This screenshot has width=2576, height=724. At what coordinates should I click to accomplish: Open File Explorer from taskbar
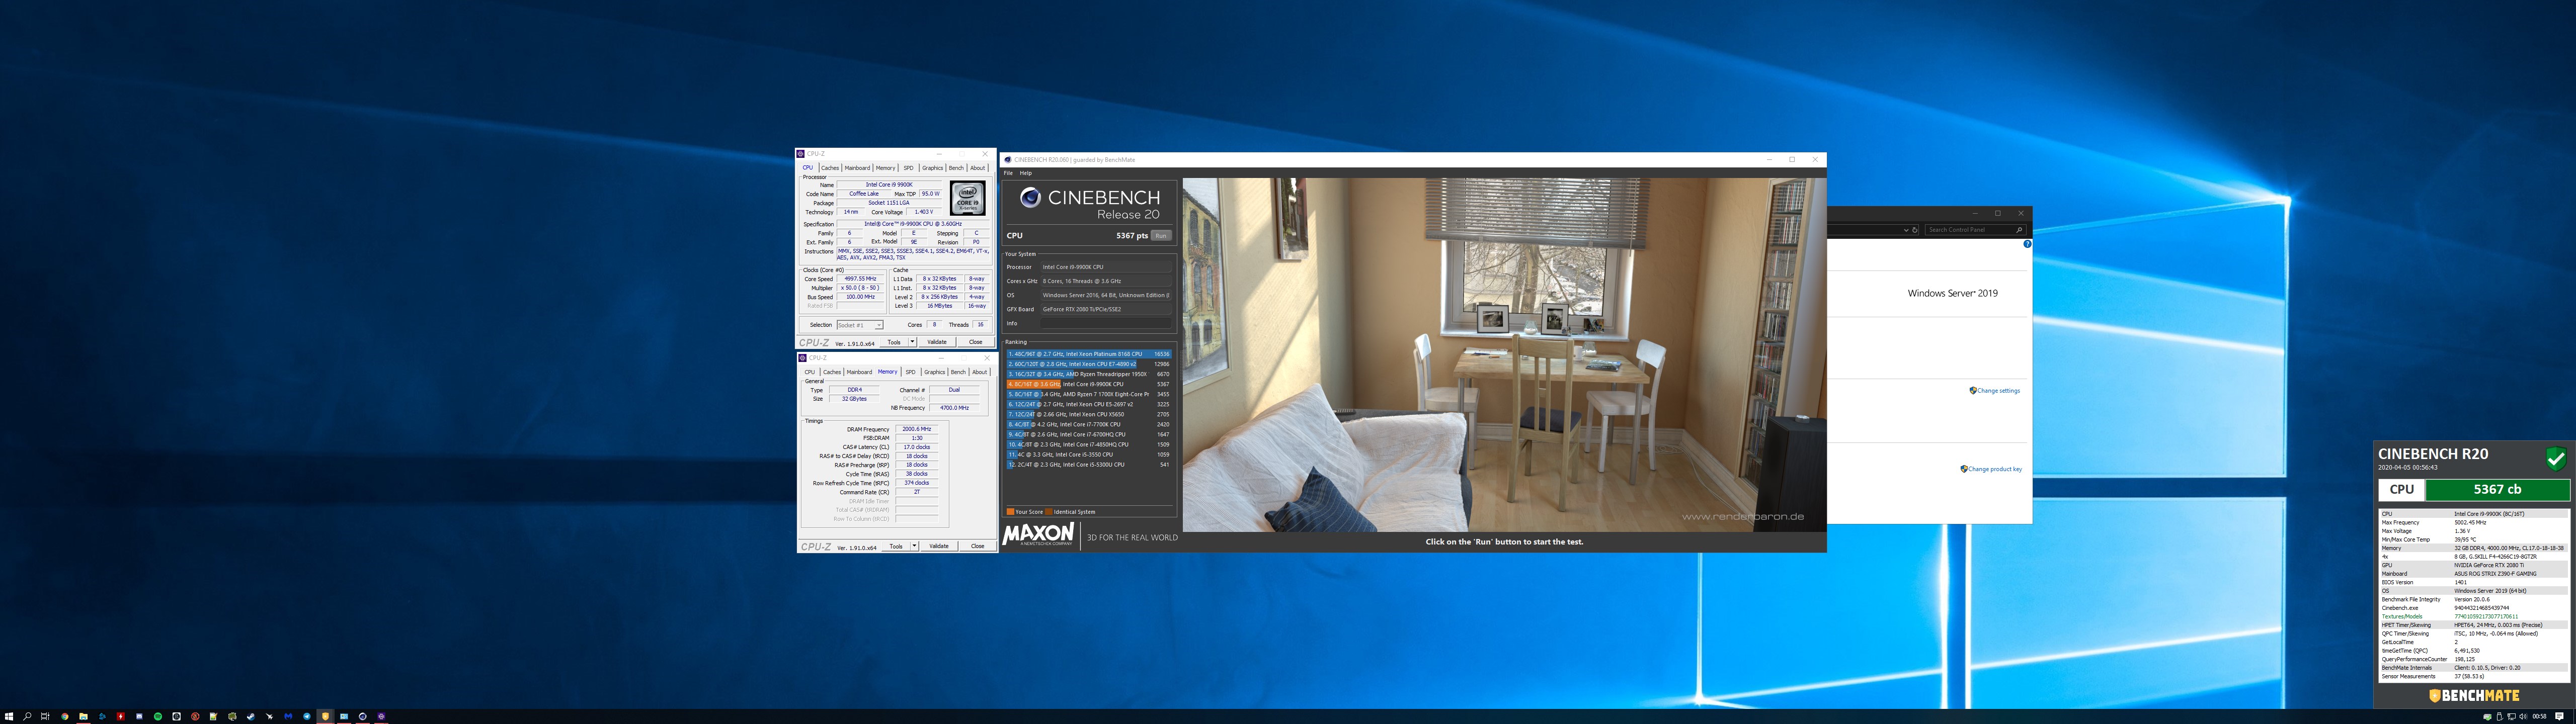click(83, 716)
